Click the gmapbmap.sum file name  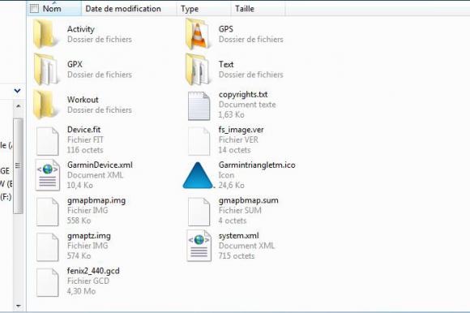[249, 200]
